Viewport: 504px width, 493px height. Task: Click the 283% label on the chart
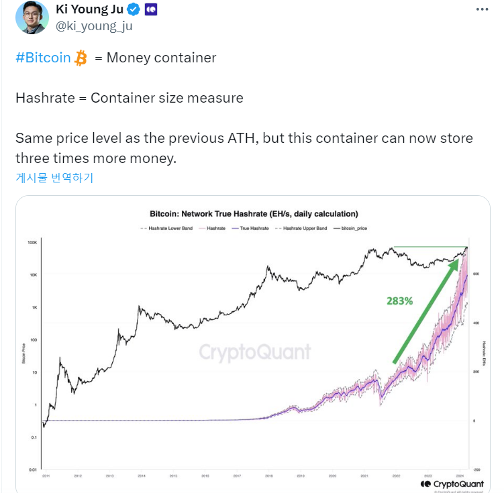coord(400,301)
